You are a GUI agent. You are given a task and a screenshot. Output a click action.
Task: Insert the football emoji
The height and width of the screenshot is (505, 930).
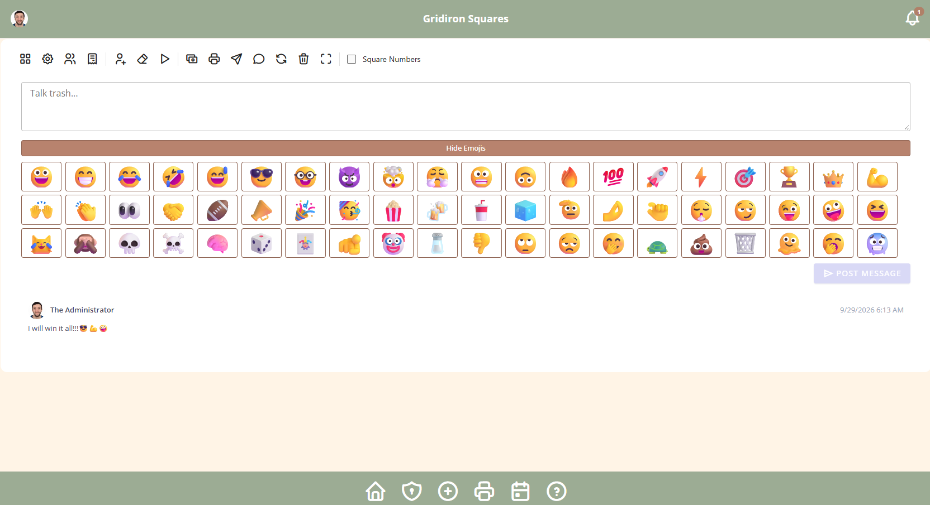(x=217, y=210)
